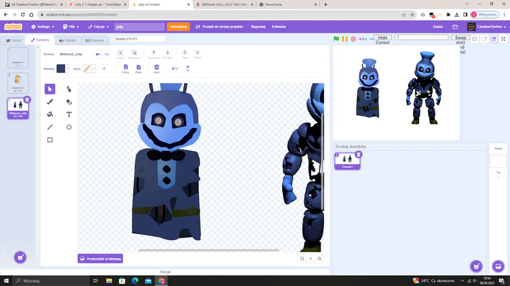Select kostium2 cat costume thumbnail
This screenshot has height=286, width=510.
tap(18, 83)
